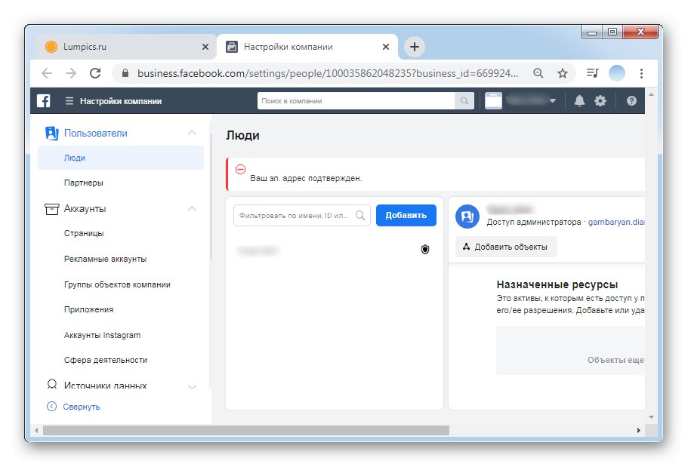Click the horizontal scrollbar thumb

(245, 431)
